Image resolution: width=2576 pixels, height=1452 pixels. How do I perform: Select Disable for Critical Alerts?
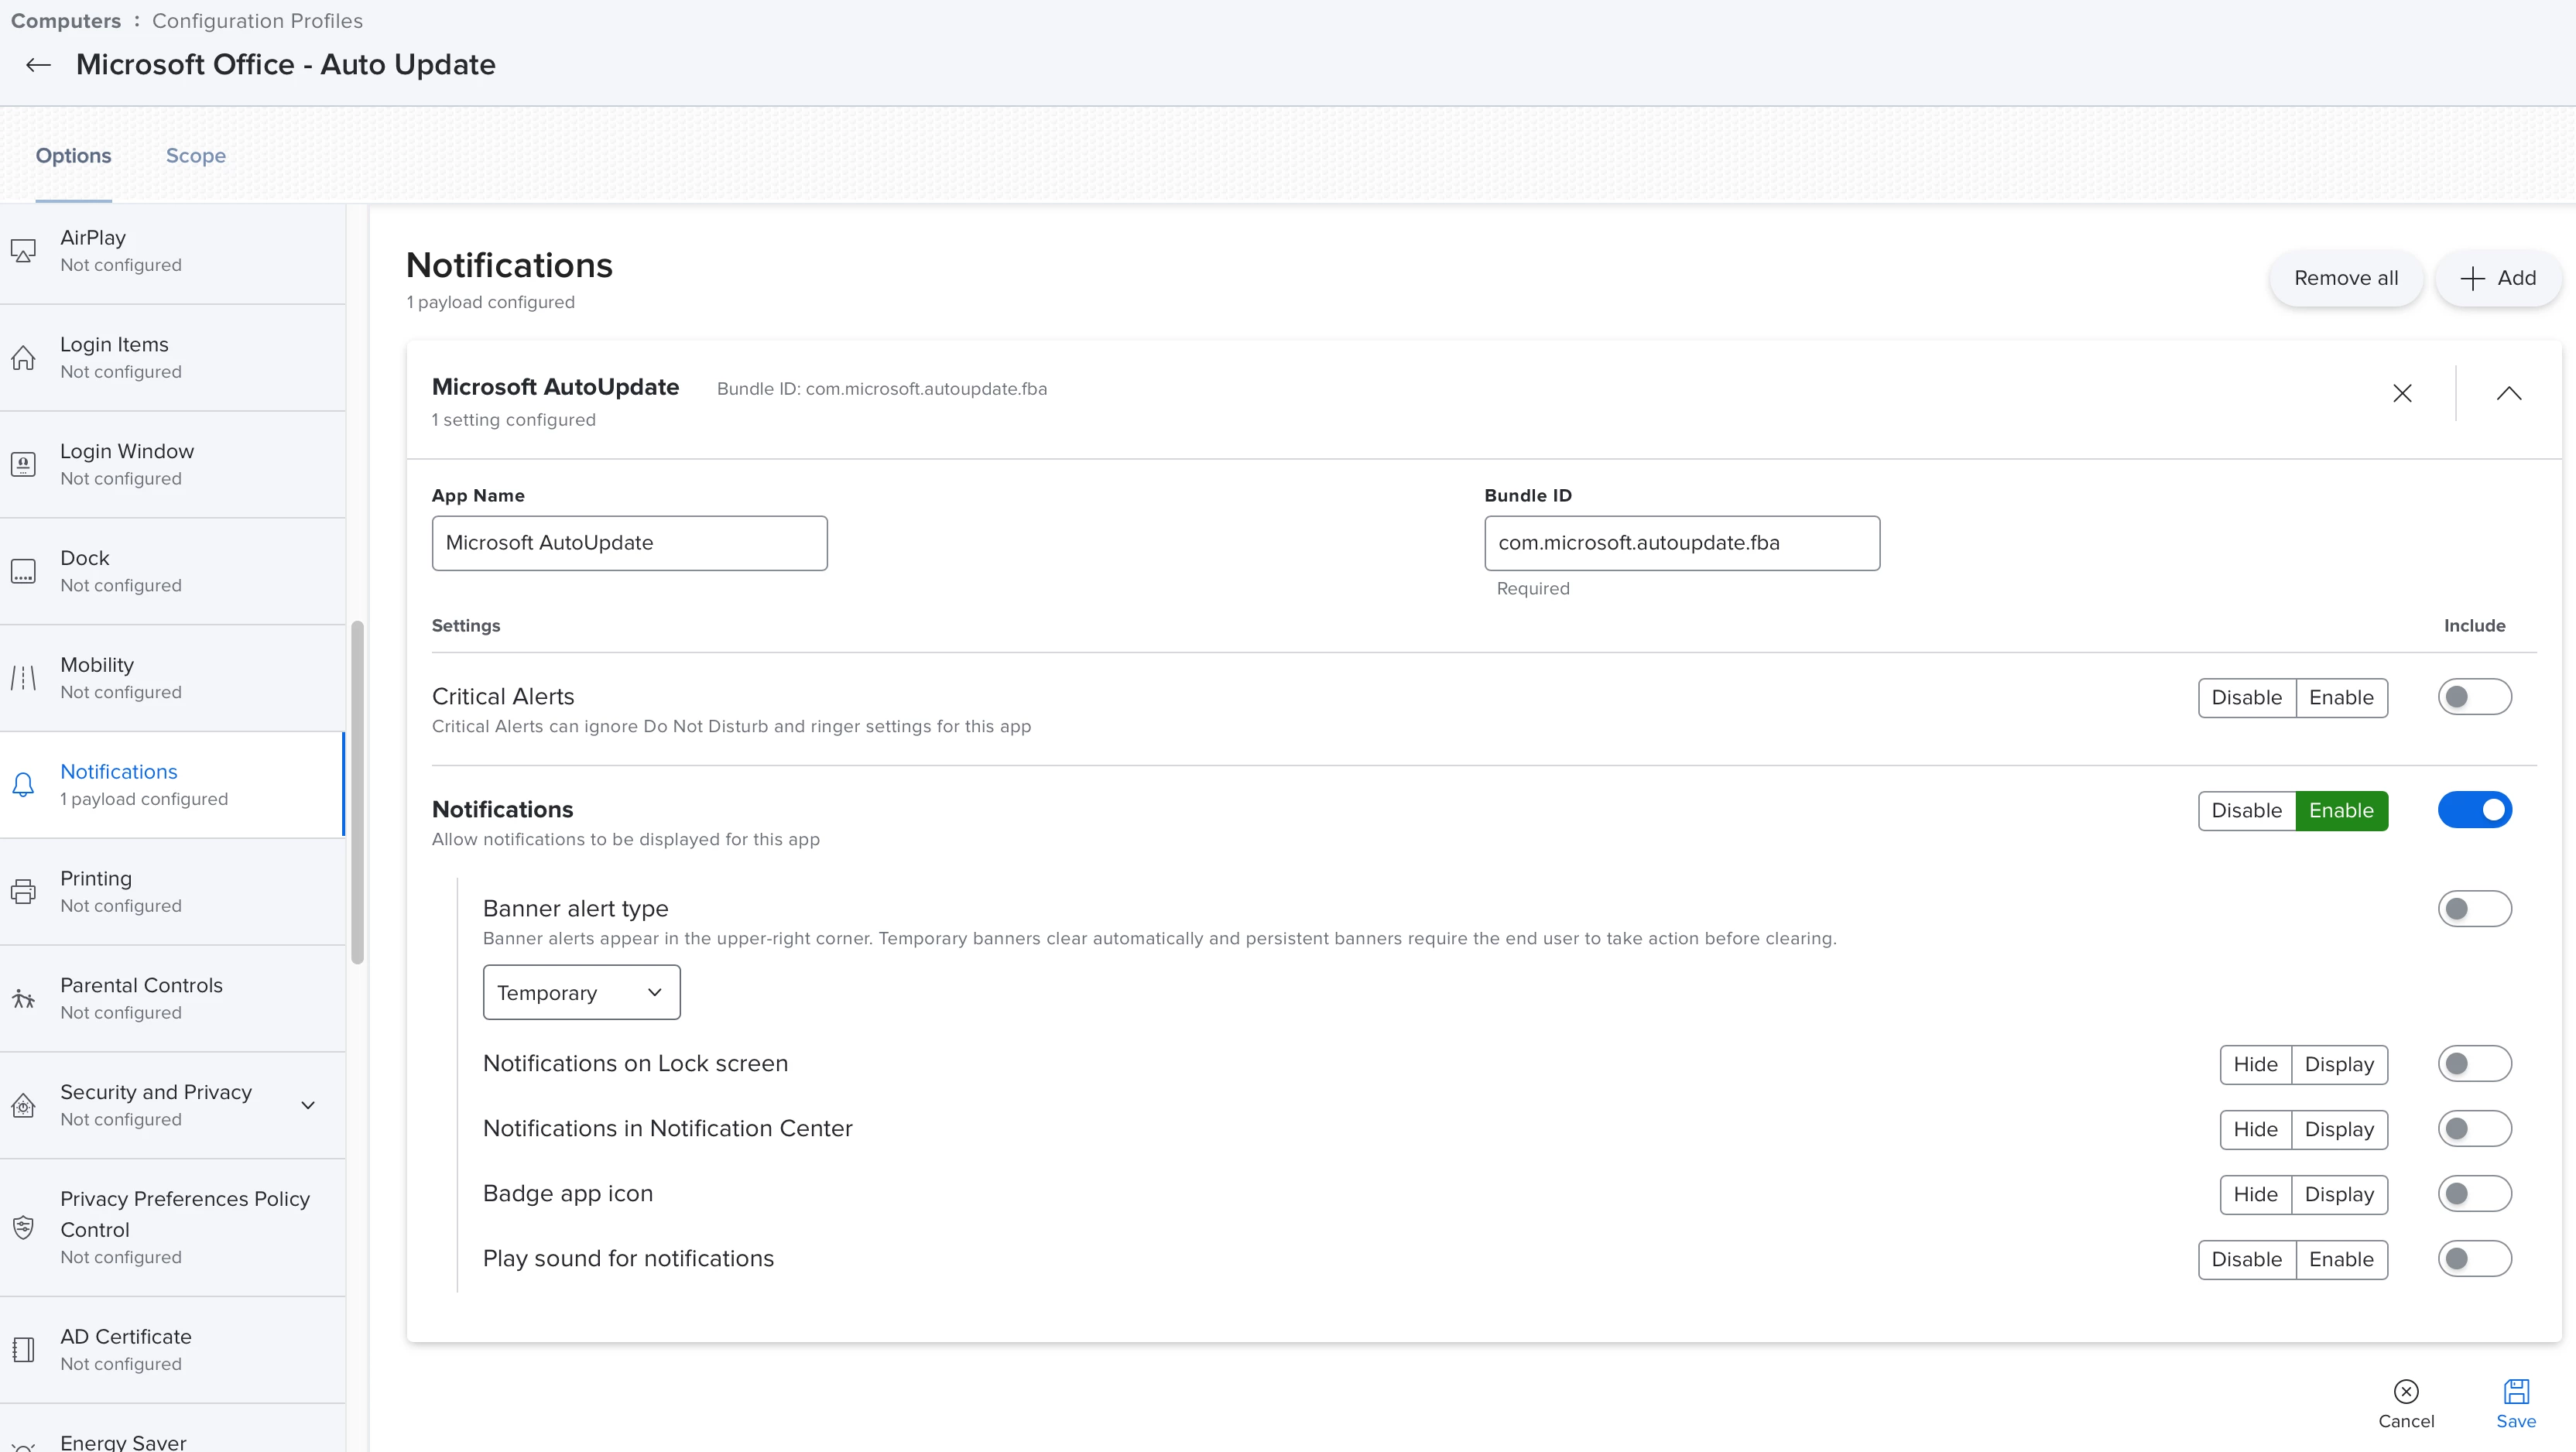point(2246,698)
